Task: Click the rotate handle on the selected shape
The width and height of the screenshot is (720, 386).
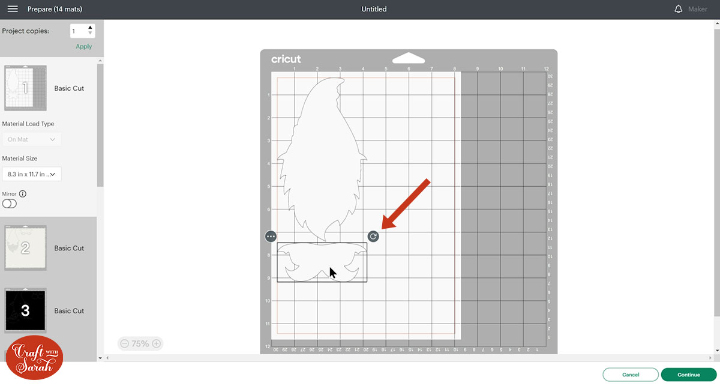Action: tap(373, 237)
